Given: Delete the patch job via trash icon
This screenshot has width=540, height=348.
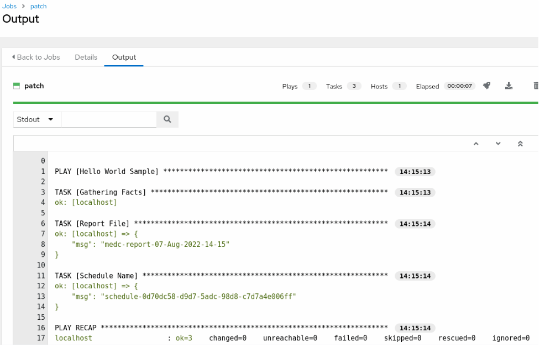Looking at the screenshot, I should tap(535, 86).
